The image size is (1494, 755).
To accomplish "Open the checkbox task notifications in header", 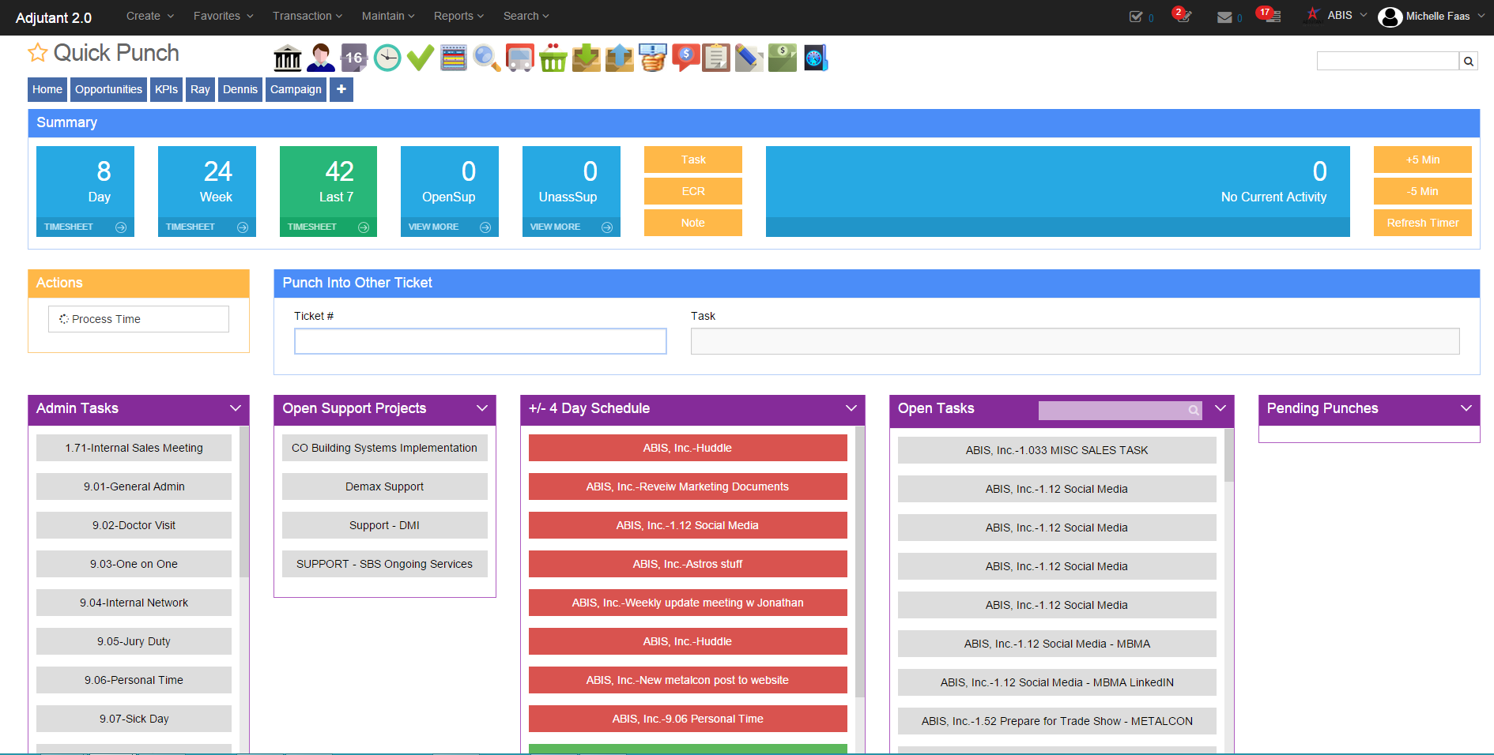I will coord(1137,17).
